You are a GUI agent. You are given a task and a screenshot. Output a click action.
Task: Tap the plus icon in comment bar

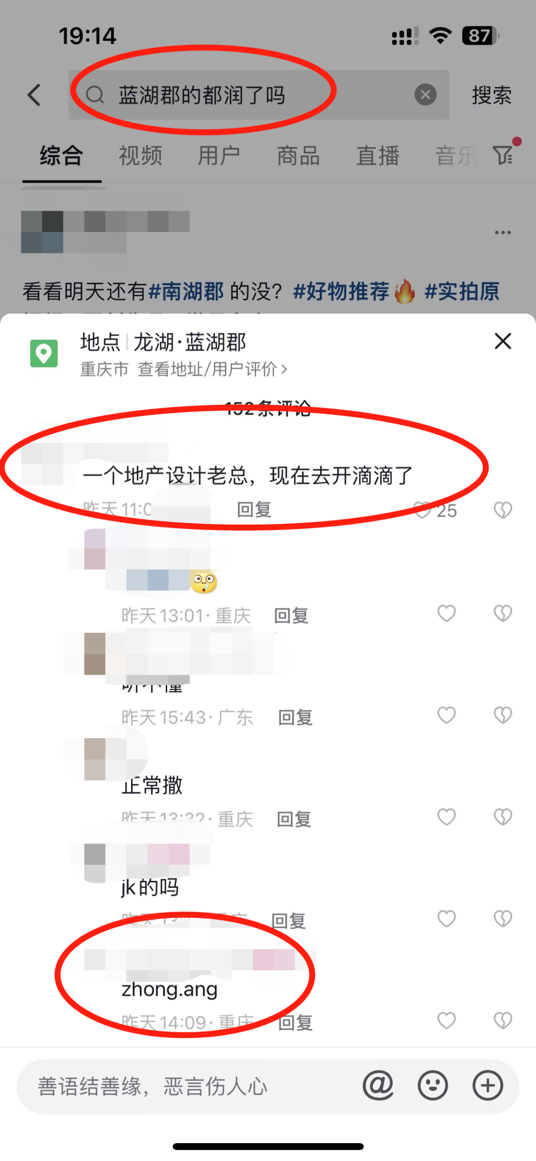(488, 1086)
